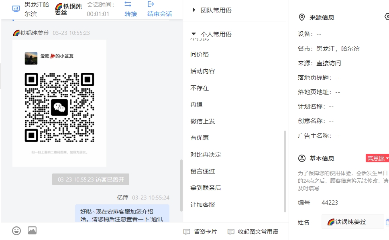Click the 来源：直接访问 row
Viewport: 389px width, 240px height.
coord(319,63)
